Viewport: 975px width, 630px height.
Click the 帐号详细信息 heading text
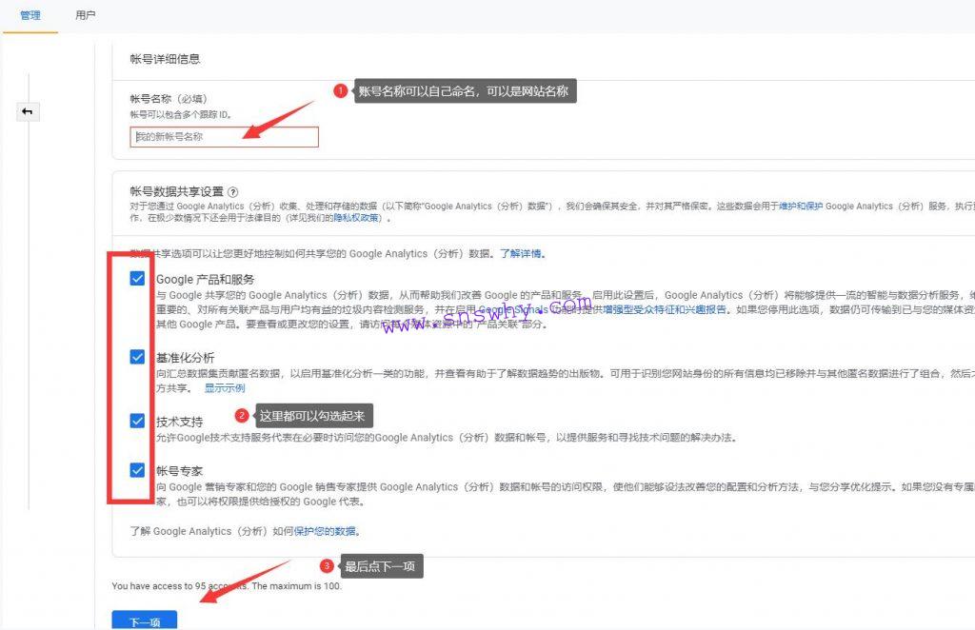[165, 59]
